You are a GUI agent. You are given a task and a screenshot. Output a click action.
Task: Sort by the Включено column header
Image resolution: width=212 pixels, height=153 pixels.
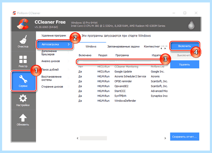click(x=85, y=55)
